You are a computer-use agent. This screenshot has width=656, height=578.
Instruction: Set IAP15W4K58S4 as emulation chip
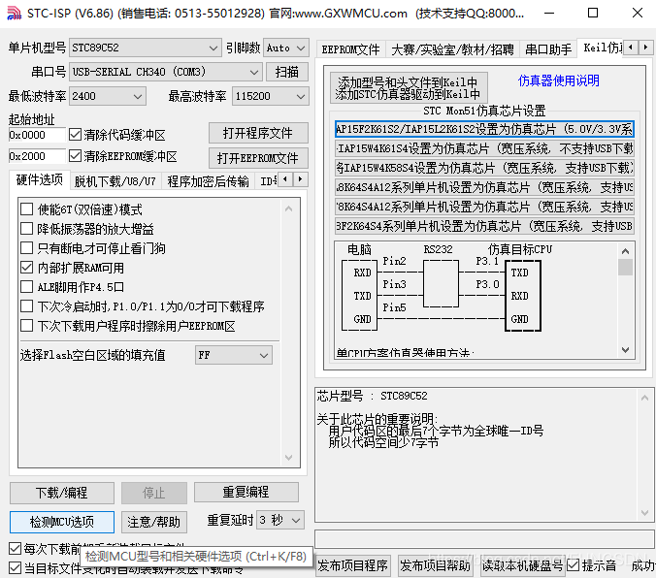[x=484, y=168]
